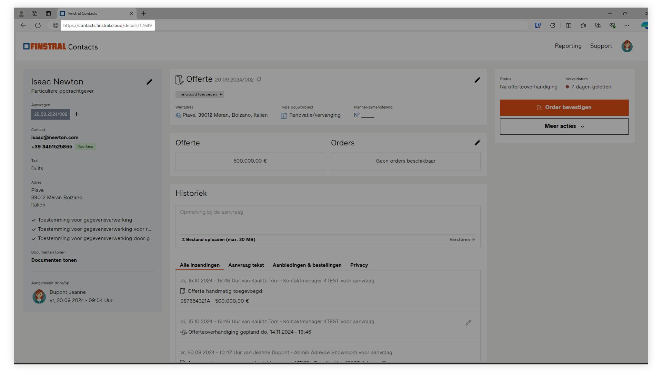Switch to Aanvraag tekst tab

[x=246, y=265]
